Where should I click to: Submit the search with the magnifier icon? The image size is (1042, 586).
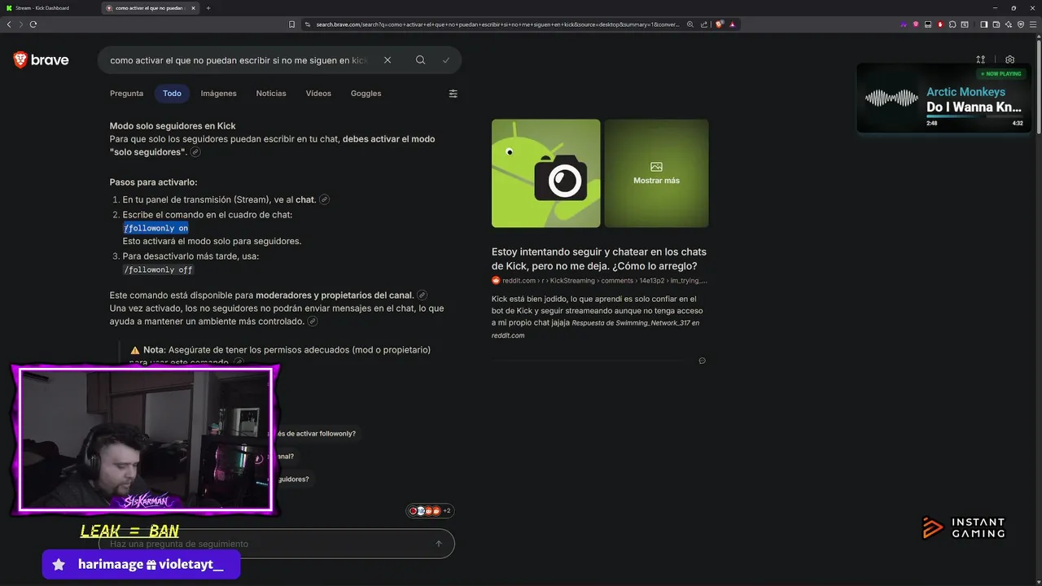(420, 60)
